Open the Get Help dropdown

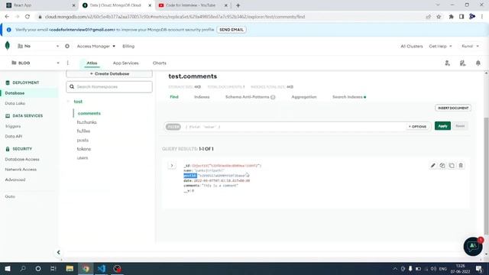tap(440, 46)
